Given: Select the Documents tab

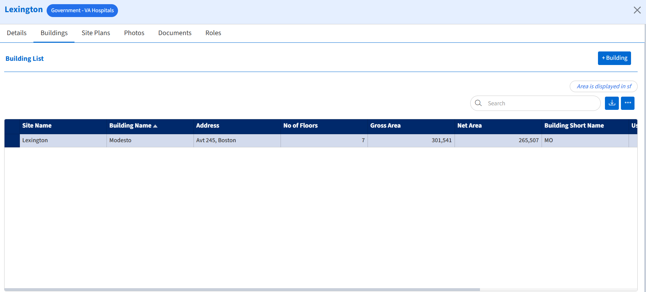Looking at the screenshot, I should click(x=175, y=33).
